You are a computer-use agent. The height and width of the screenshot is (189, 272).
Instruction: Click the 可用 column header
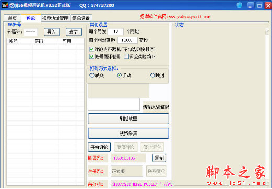[x=67, y=41]
